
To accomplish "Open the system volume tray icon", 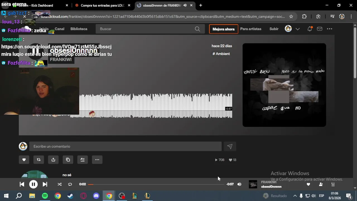I will 314,196.
